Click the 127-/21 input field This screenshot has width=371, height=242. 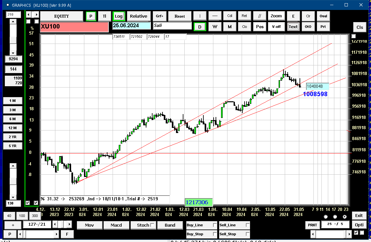(37, 224)
